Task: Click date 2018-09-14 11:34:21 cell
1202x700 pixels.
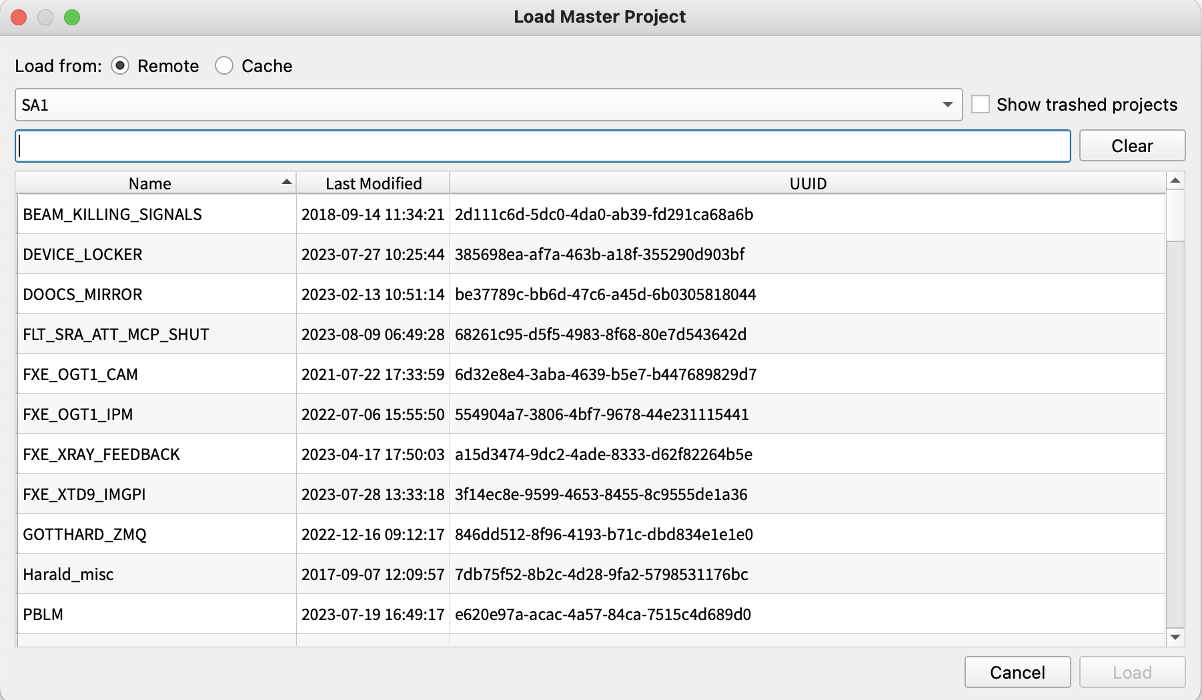Action: [x=373, y=214]
